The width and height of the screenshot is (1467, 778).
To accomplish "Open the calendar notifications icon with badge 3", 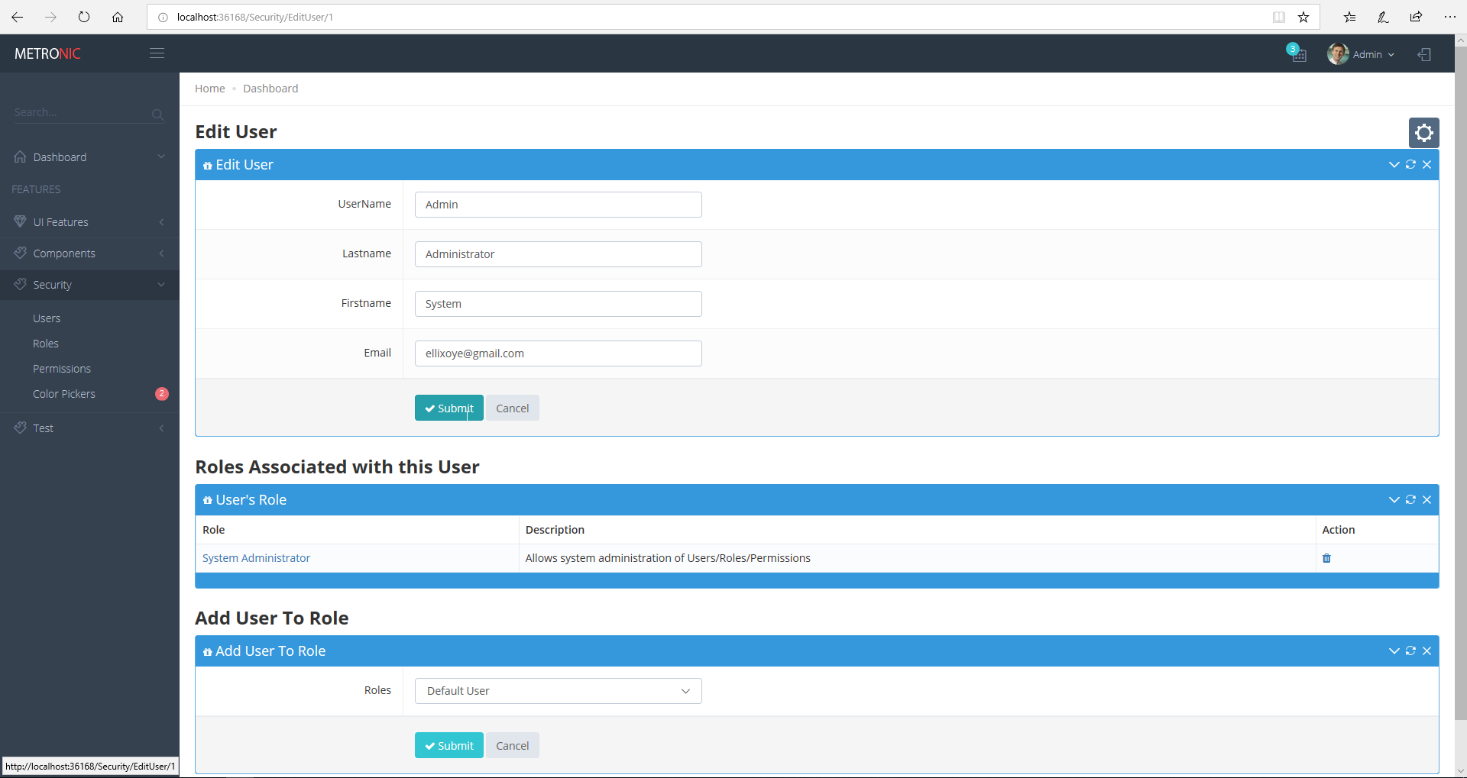I will coord(1297,53).
